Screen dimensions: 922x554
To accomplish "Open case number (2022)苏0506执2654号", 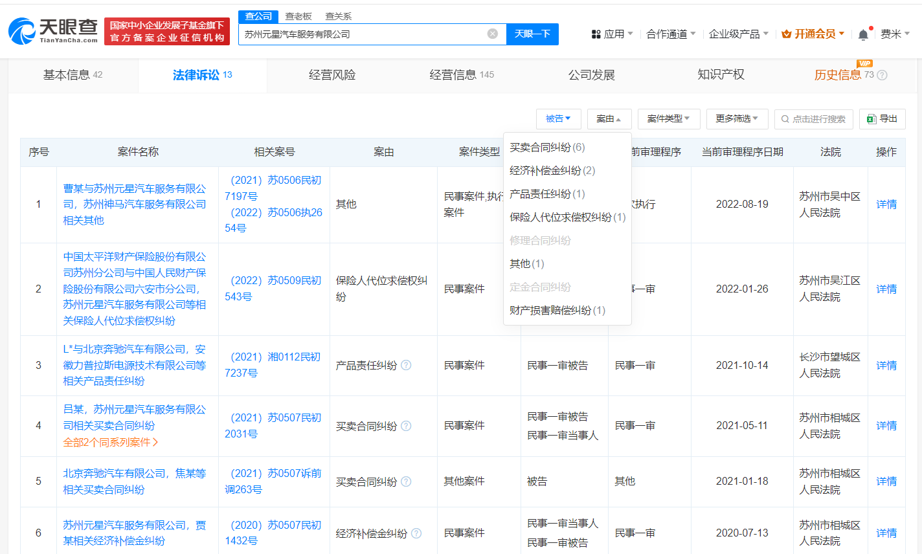I will 273,220.
